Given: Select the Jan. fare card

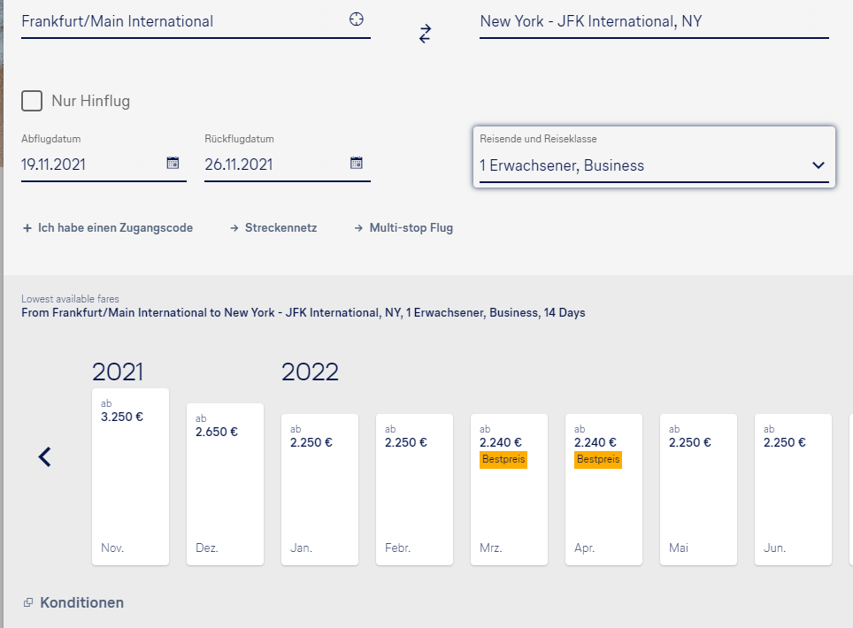Looking at the screenshot, I should (320, 489).
